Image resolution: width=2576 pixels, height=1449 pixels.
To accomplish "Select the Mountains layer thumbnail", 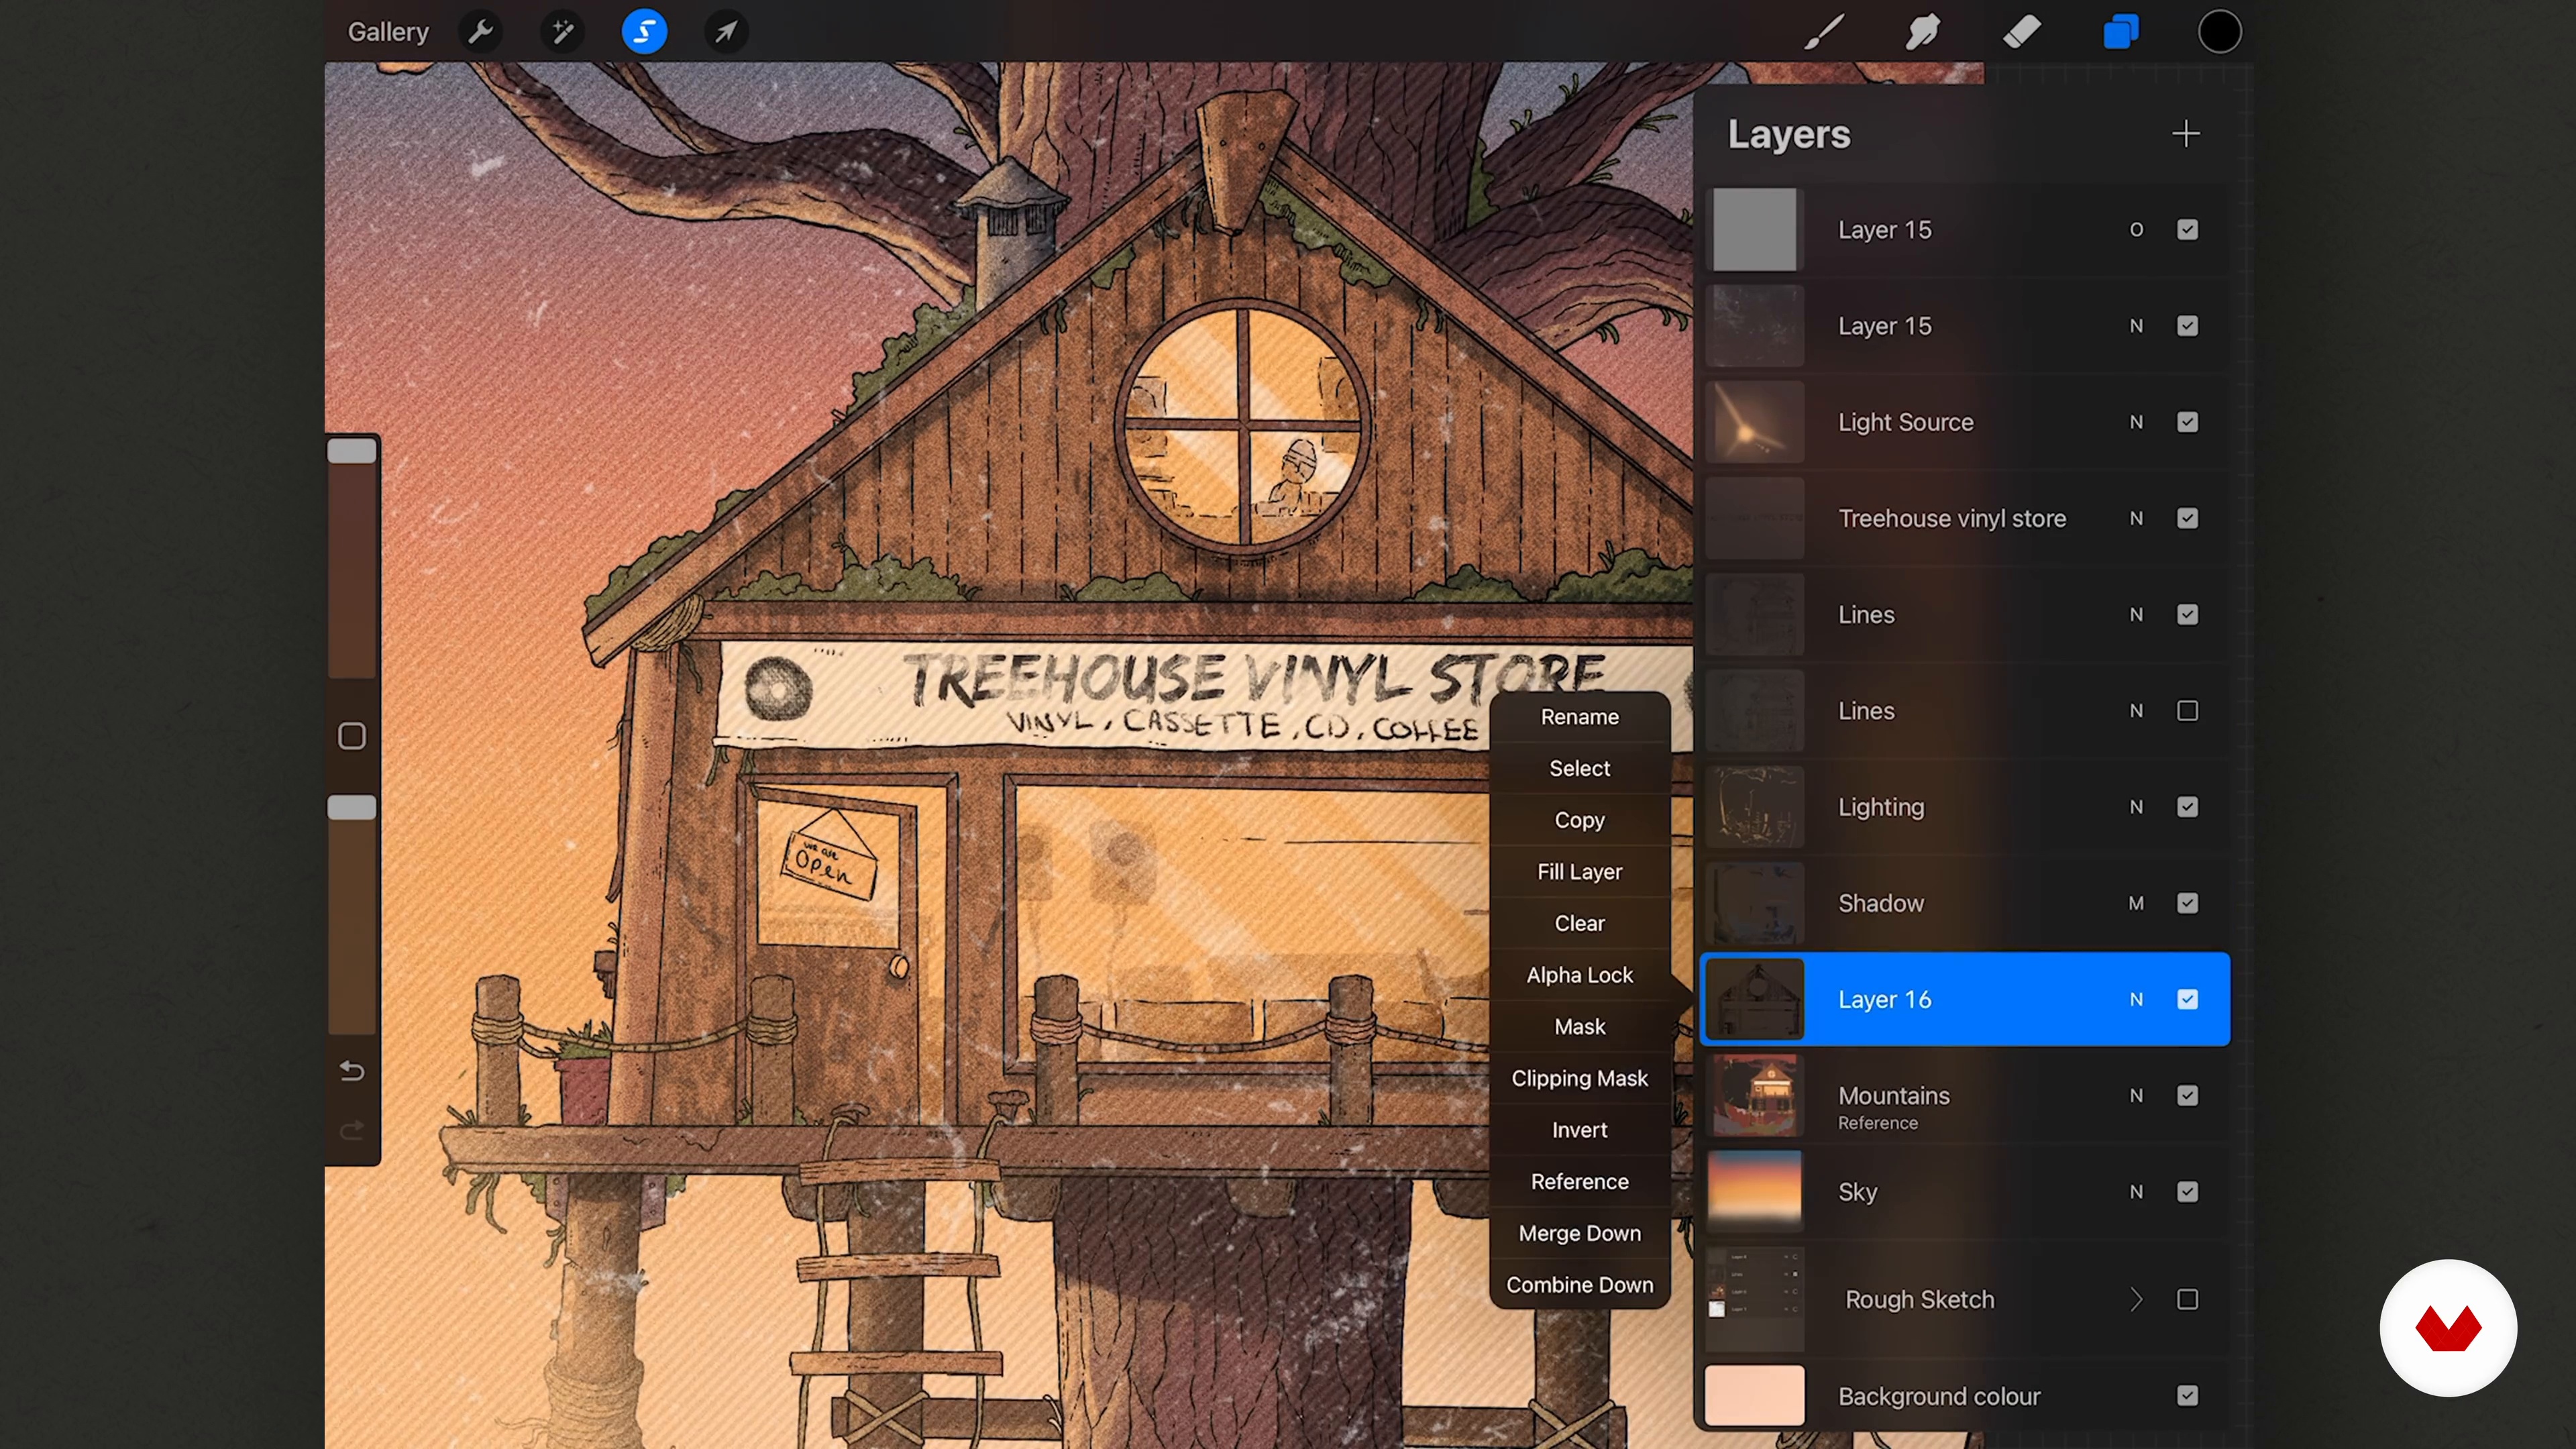I will tap(1754, 1096).
